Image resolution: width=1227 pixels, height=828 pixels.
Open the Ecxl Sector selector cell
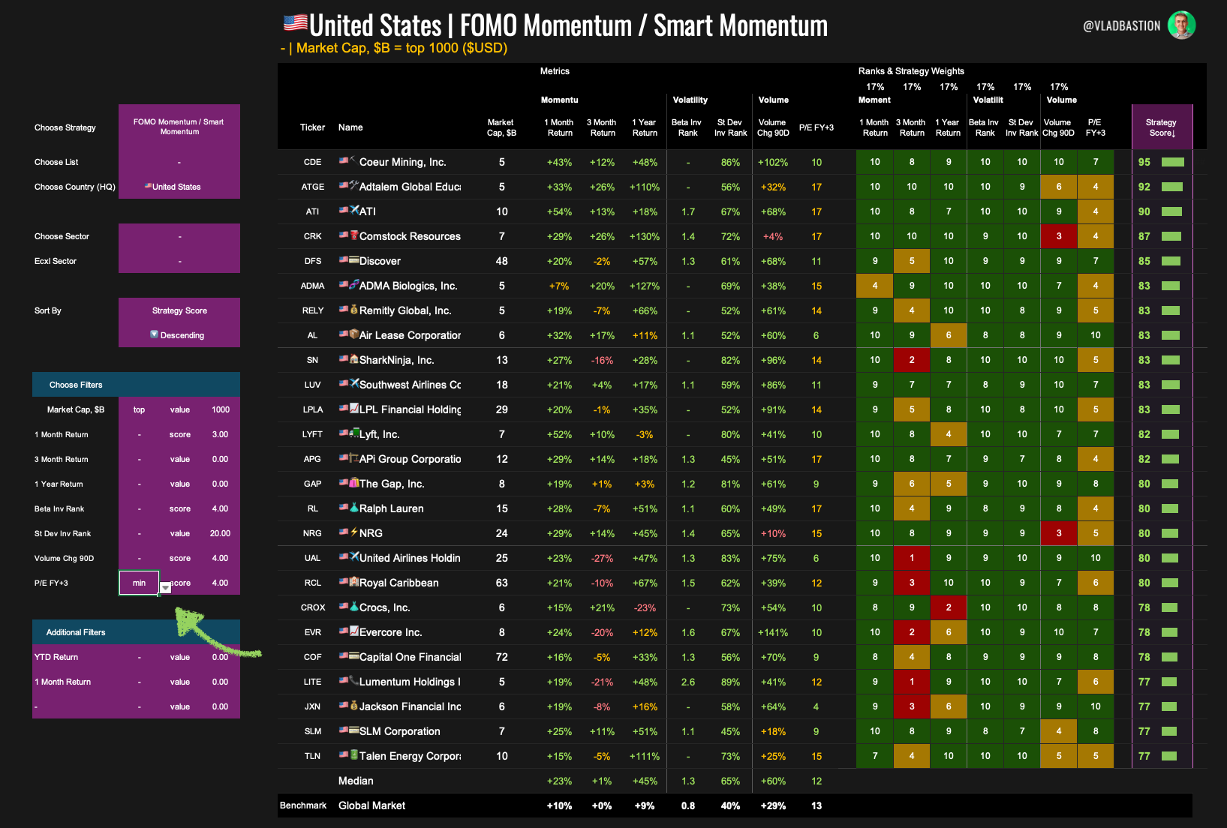[x=179, y=261]
